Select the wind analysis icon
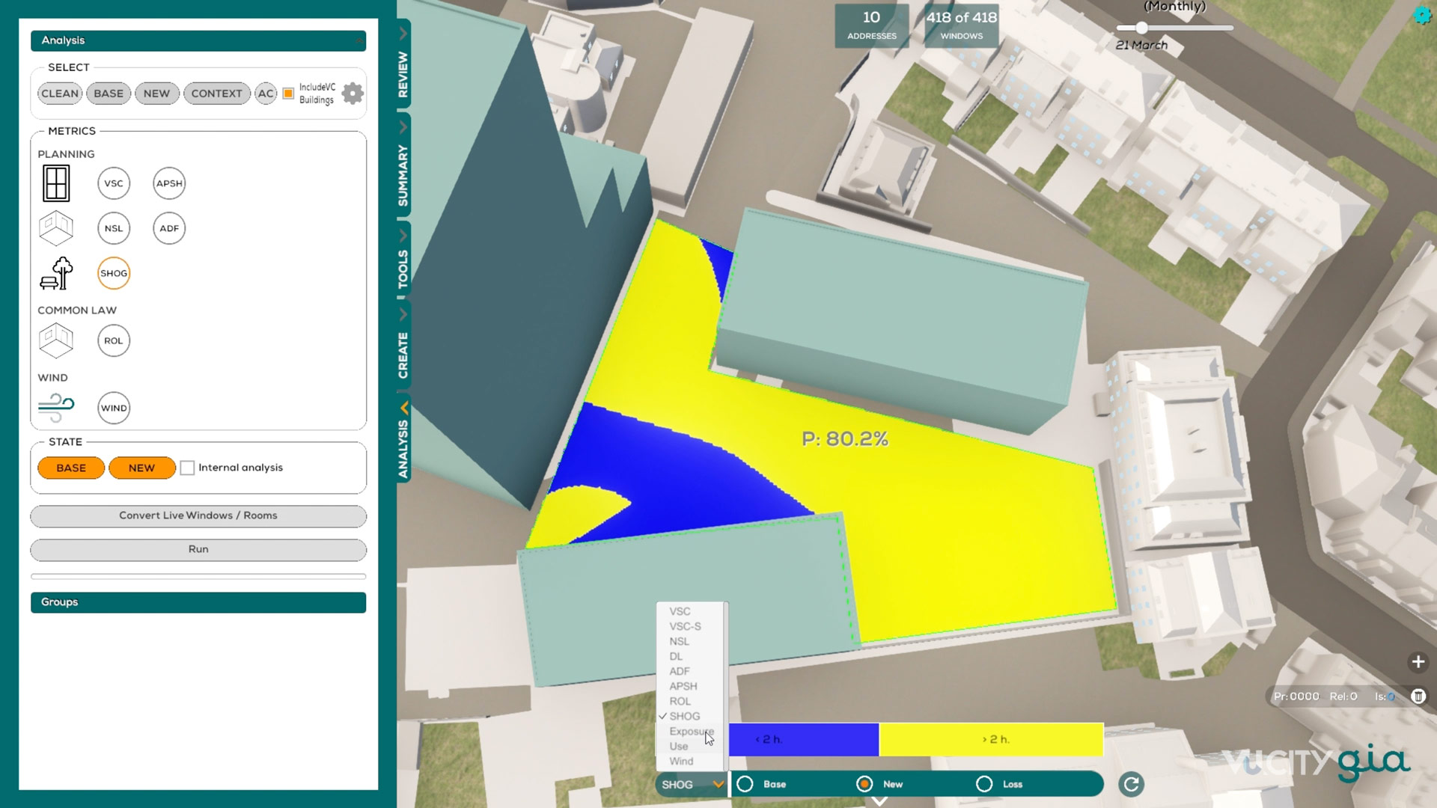The width and height of the screenshot is (1437, 808). [x=56, y=408]
